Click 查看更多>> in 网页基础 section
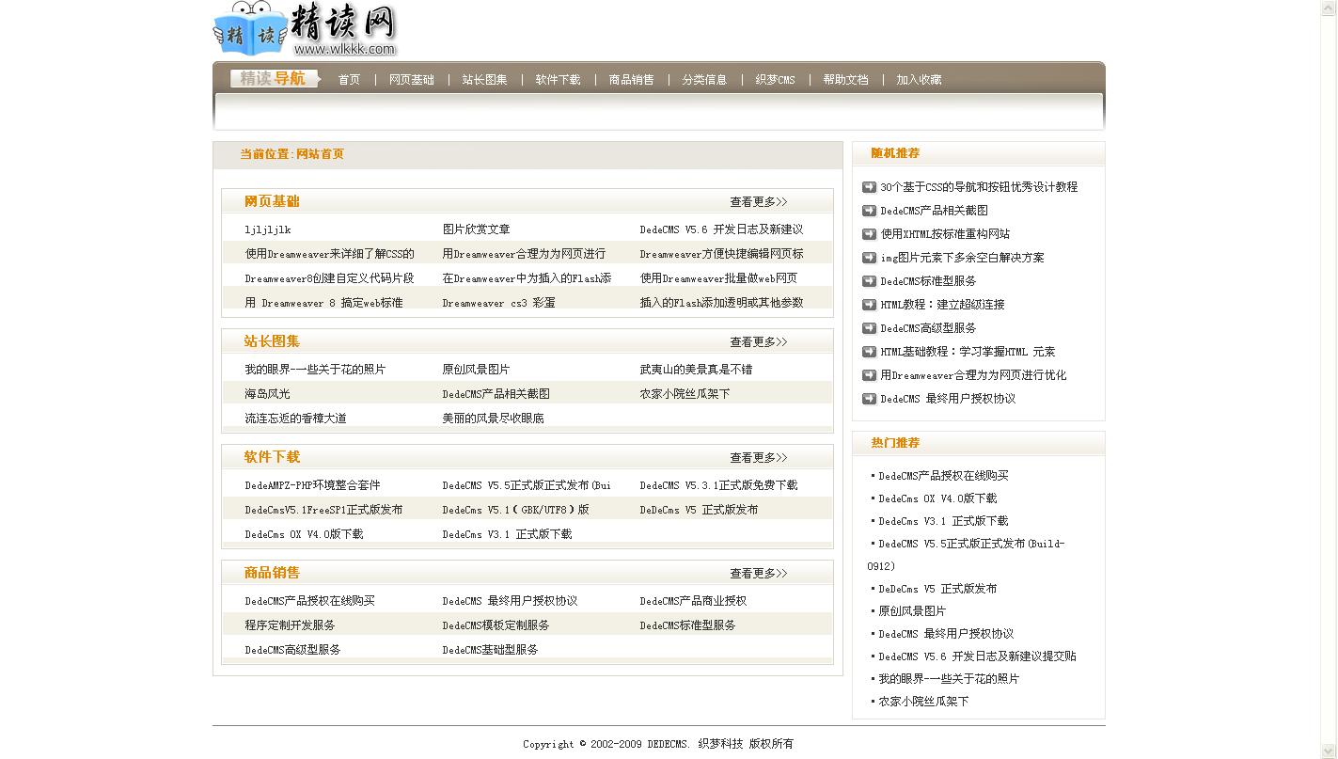 tap(759, 202)
